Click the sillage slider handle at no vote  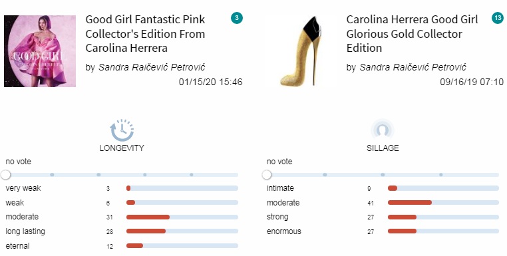[x=266, y=175]
